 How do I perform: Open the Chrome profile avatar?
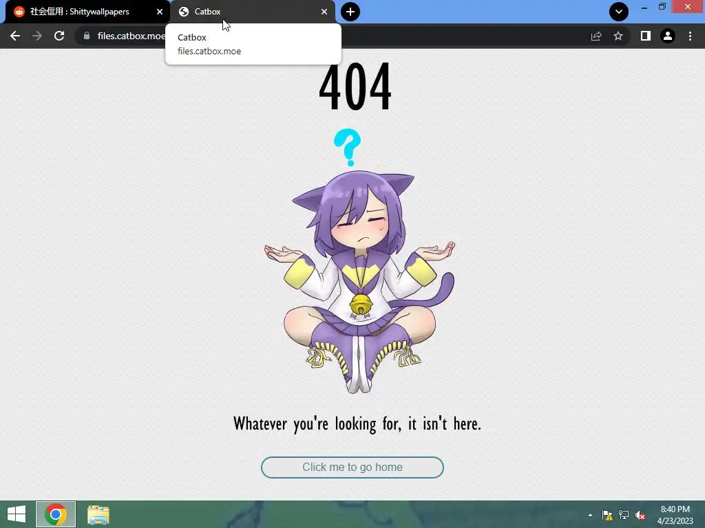(x=668, y=36)
